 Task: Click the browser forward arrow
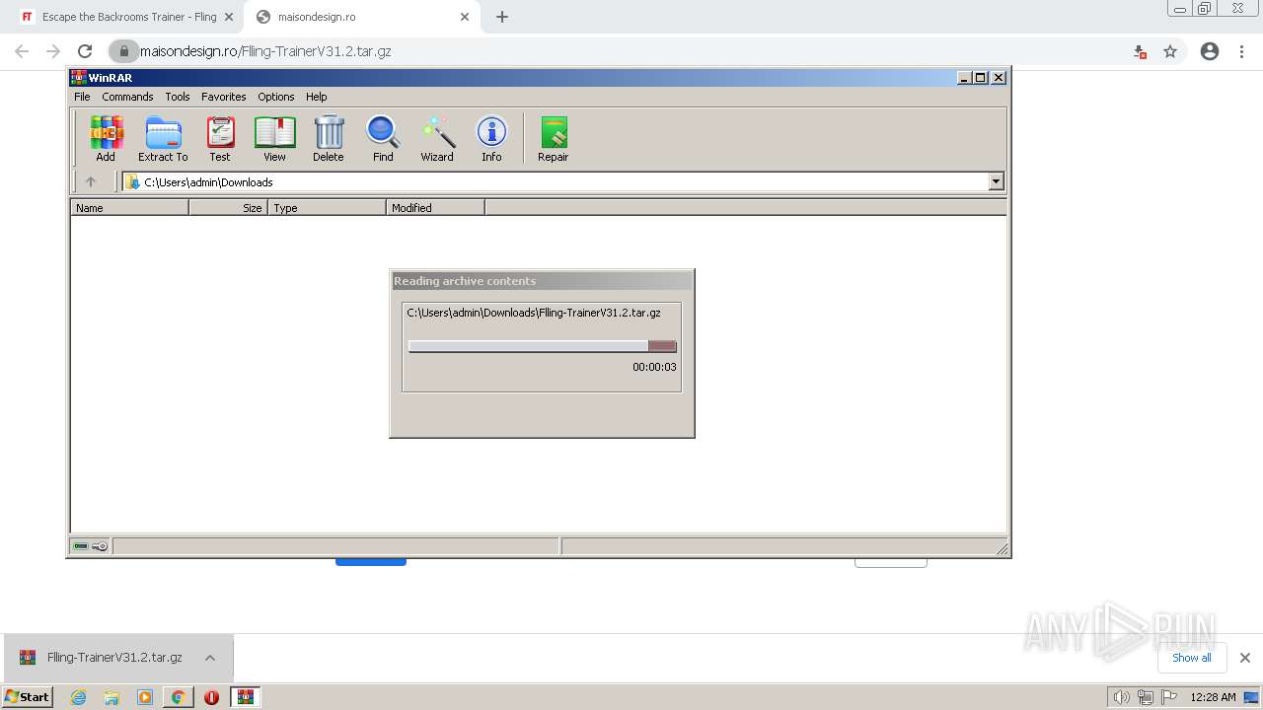[x=53, y=51]
